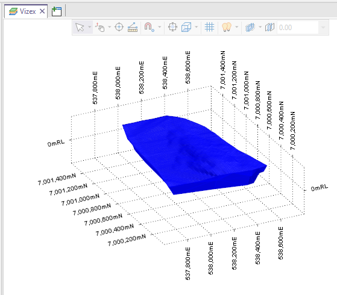The width and height of the screenshot is (337, 295).
Task: Expand the hand tool dropdown arrow
Action: [x=109, y=27]
